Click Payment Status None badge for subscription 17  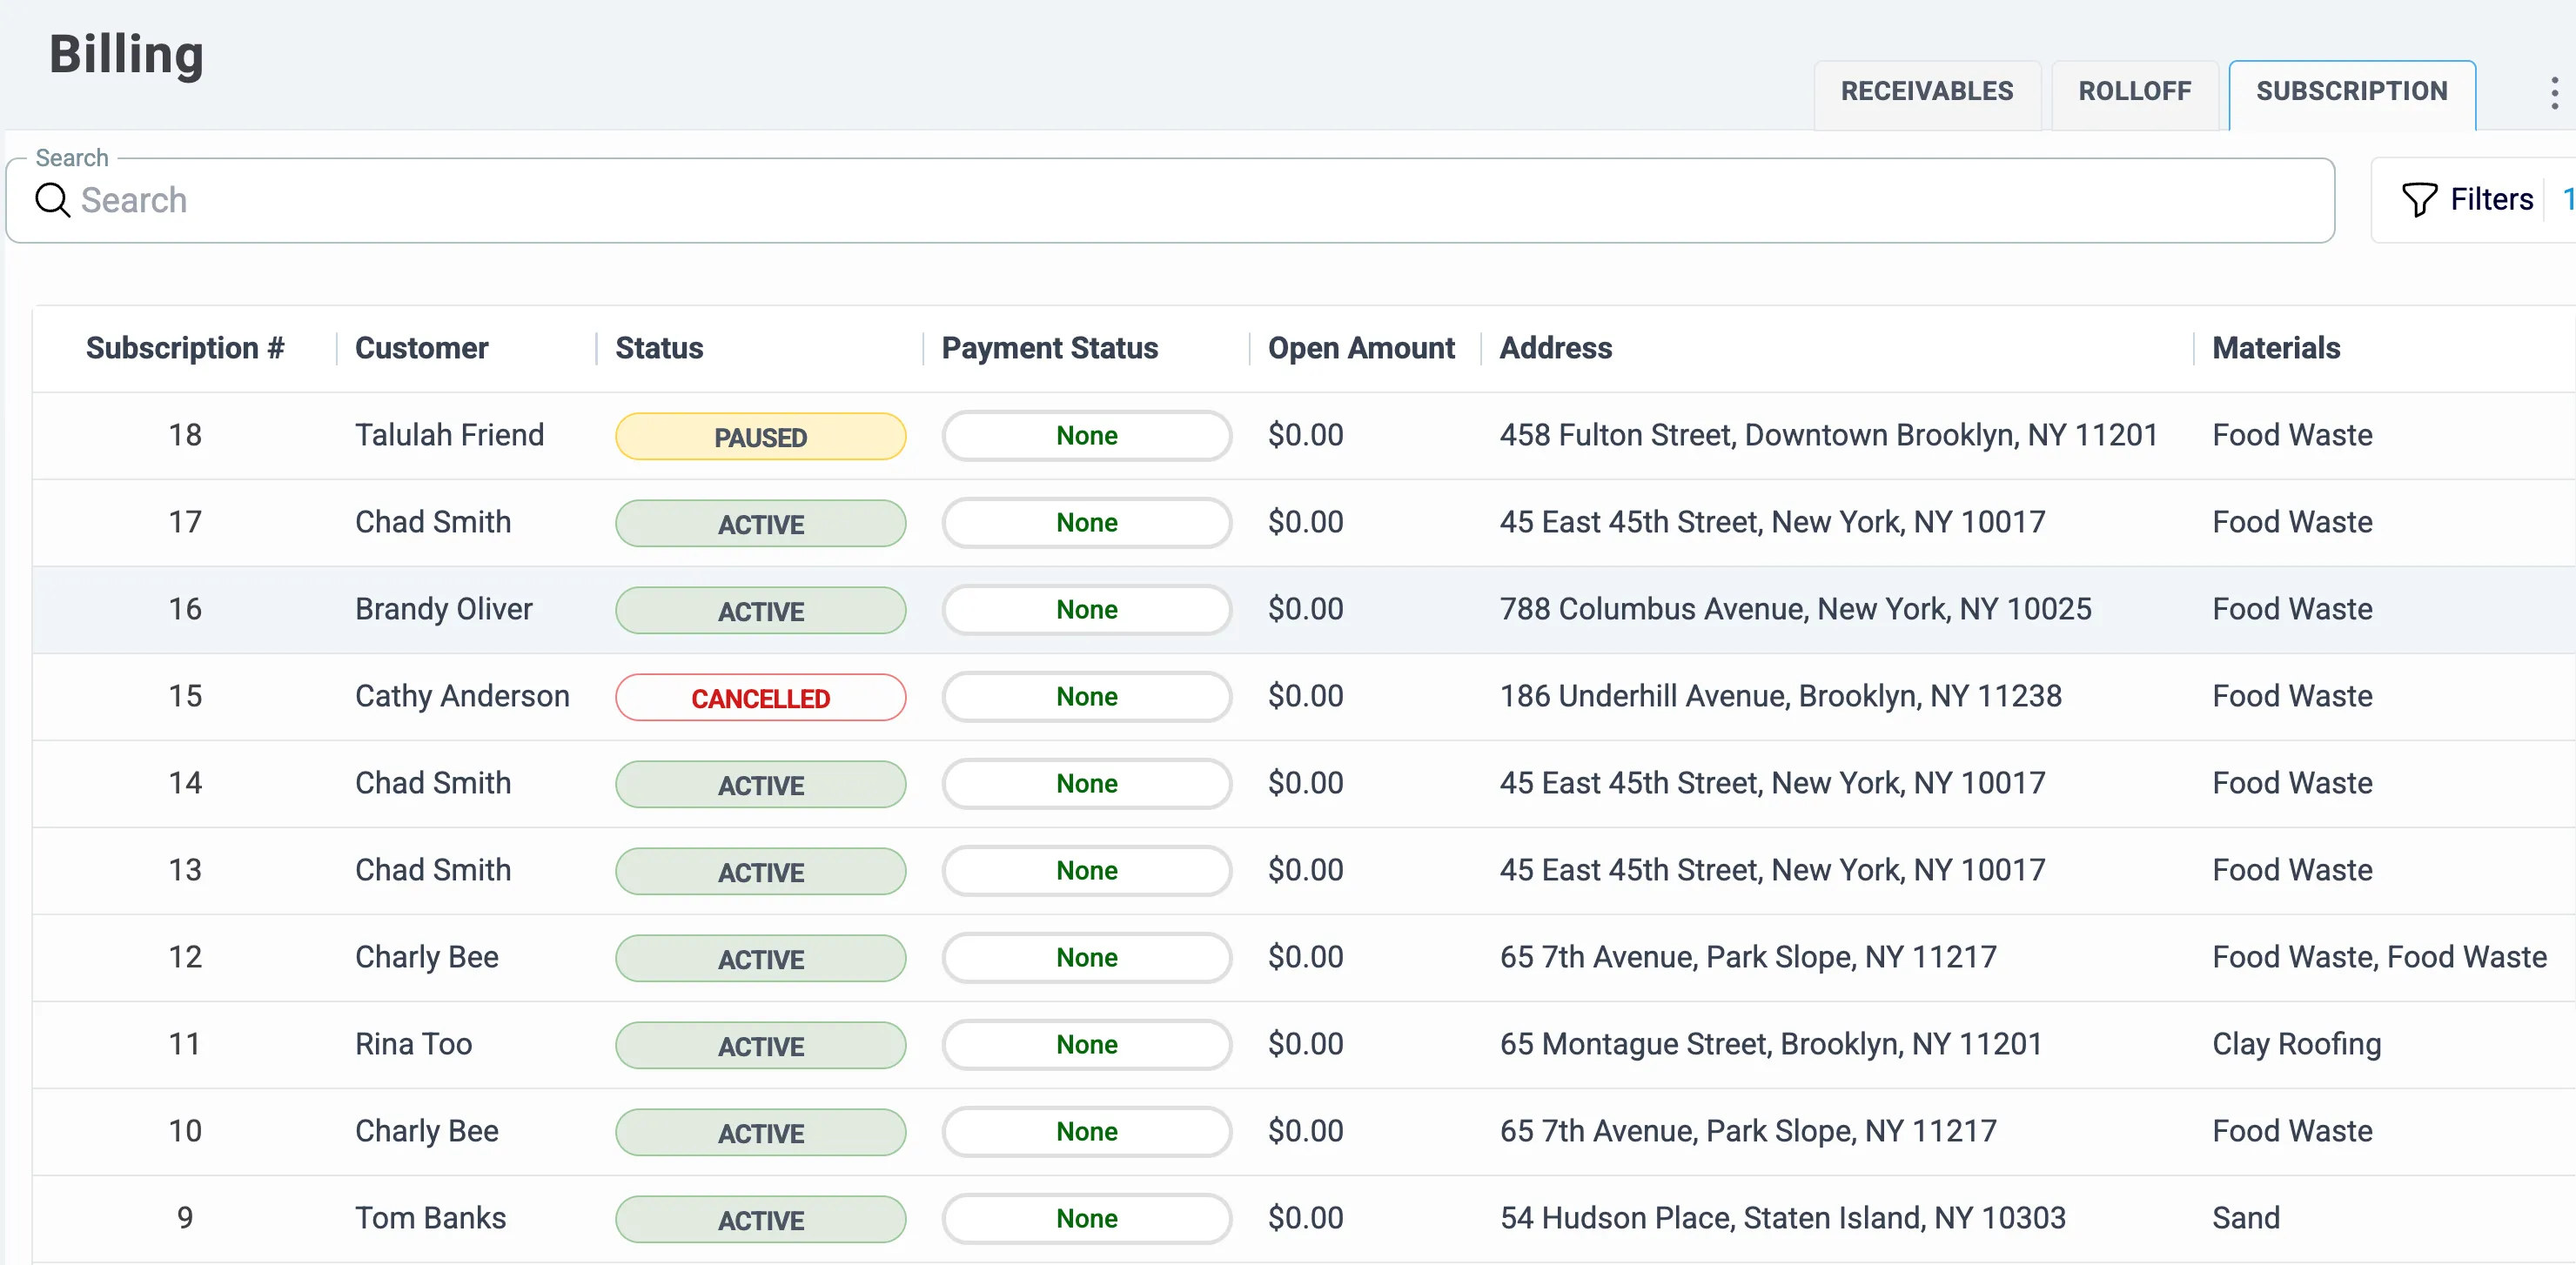click(1086, 523)
